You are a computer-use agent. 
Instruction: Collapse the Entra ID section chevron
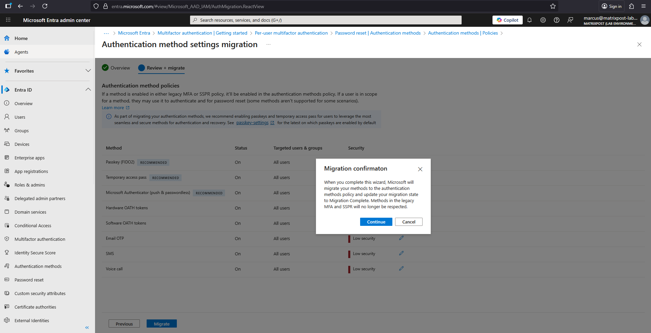point(88,90)
